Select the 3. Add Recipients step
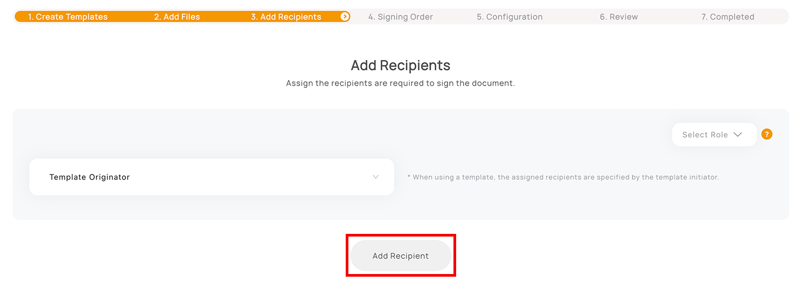The image size is (804, 289). click(x=286, y=17)
